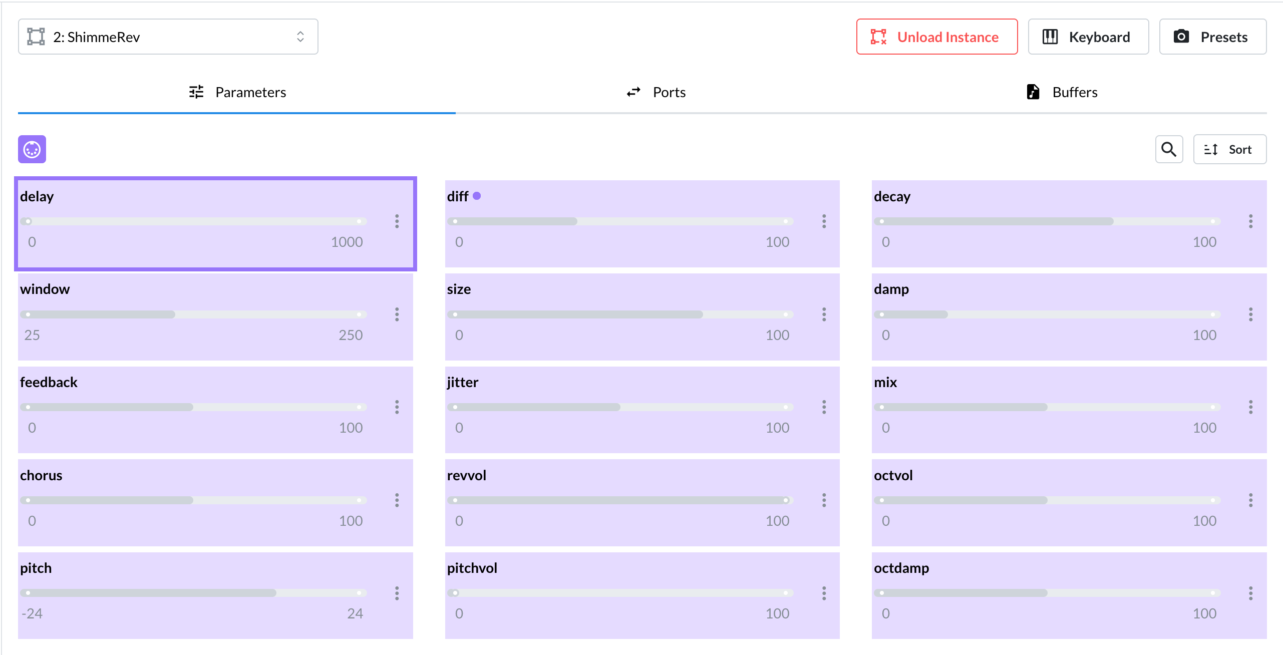Open the Sort options
The image size is (1283, 655).
tap(1230, 149)
